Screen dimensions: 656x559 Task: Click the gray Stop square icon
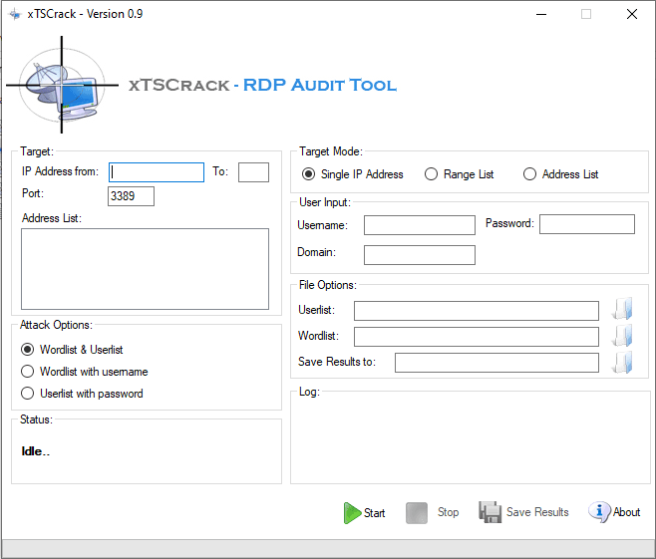point(417,512)
